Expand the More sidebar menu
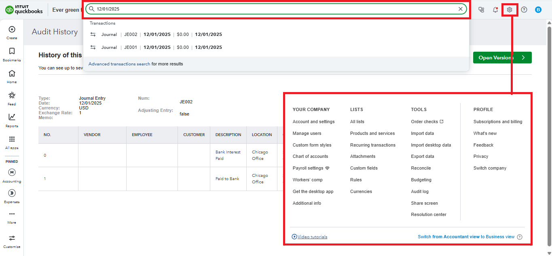552x256 pixels. click(x=12, y=217)
